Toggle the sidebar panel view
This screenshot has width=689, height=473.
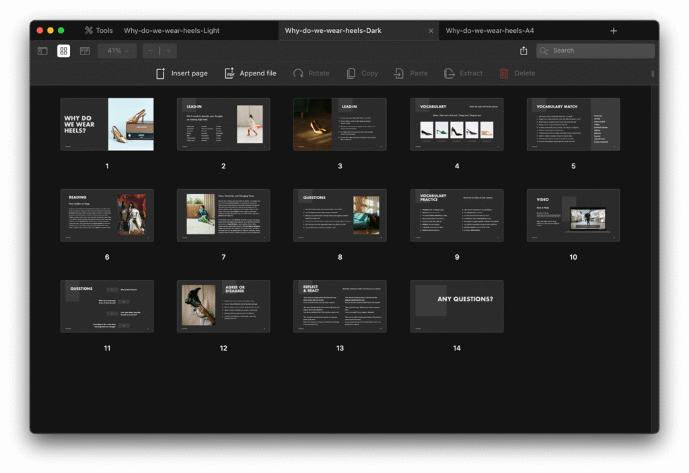coord(42,50)
